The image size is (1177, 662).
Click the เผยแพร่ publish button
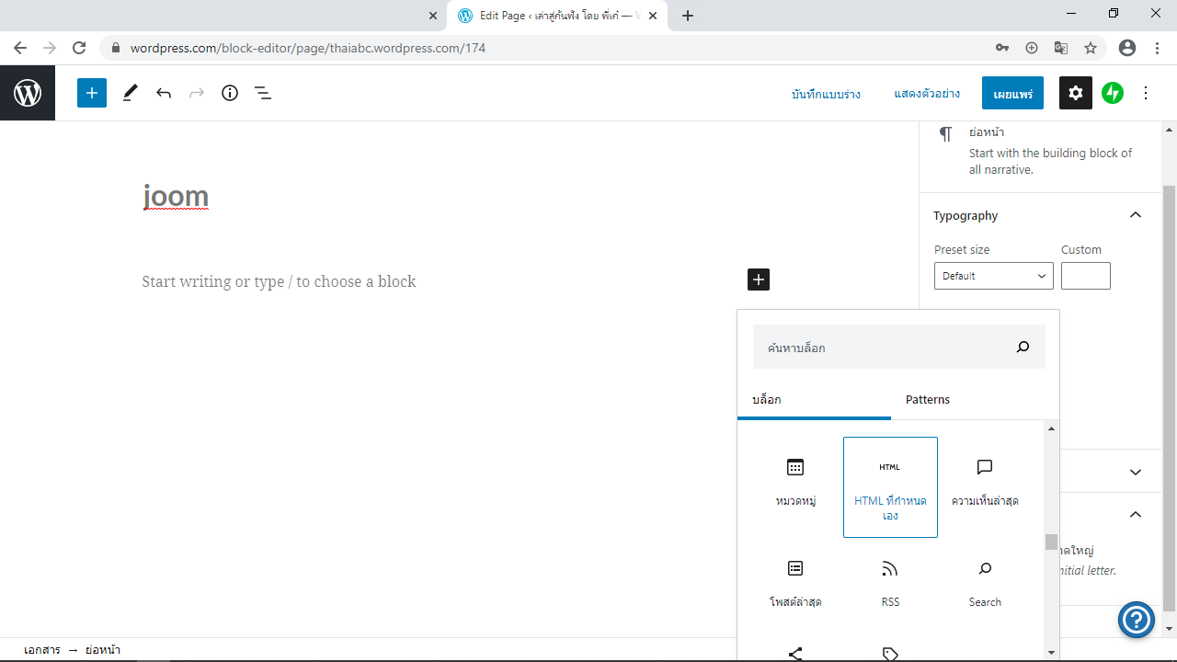click(x=1012, y=94)
